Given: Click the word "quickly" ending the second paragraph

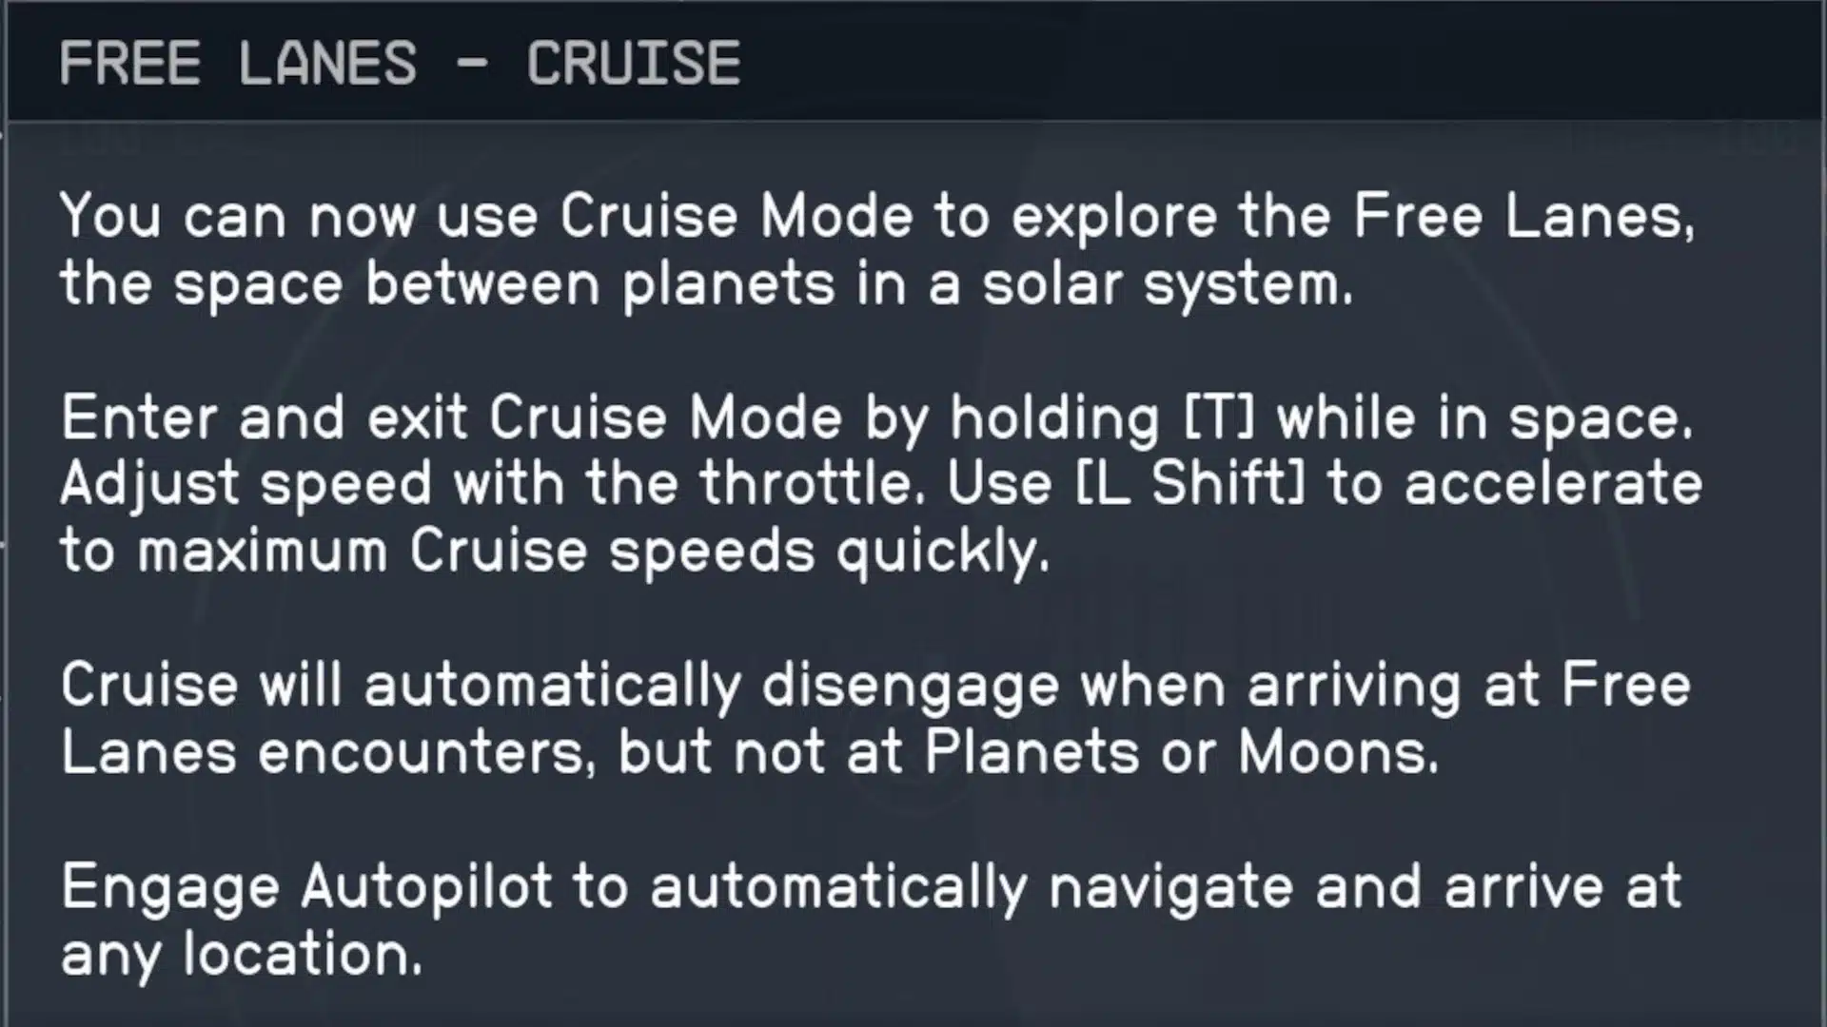Looking at the screenshot, I should click(x=942, y=552).
